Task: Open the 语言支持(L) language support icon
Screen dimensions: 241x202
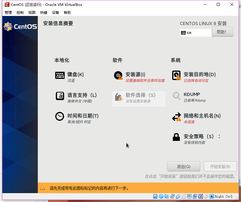Action: 60,96
